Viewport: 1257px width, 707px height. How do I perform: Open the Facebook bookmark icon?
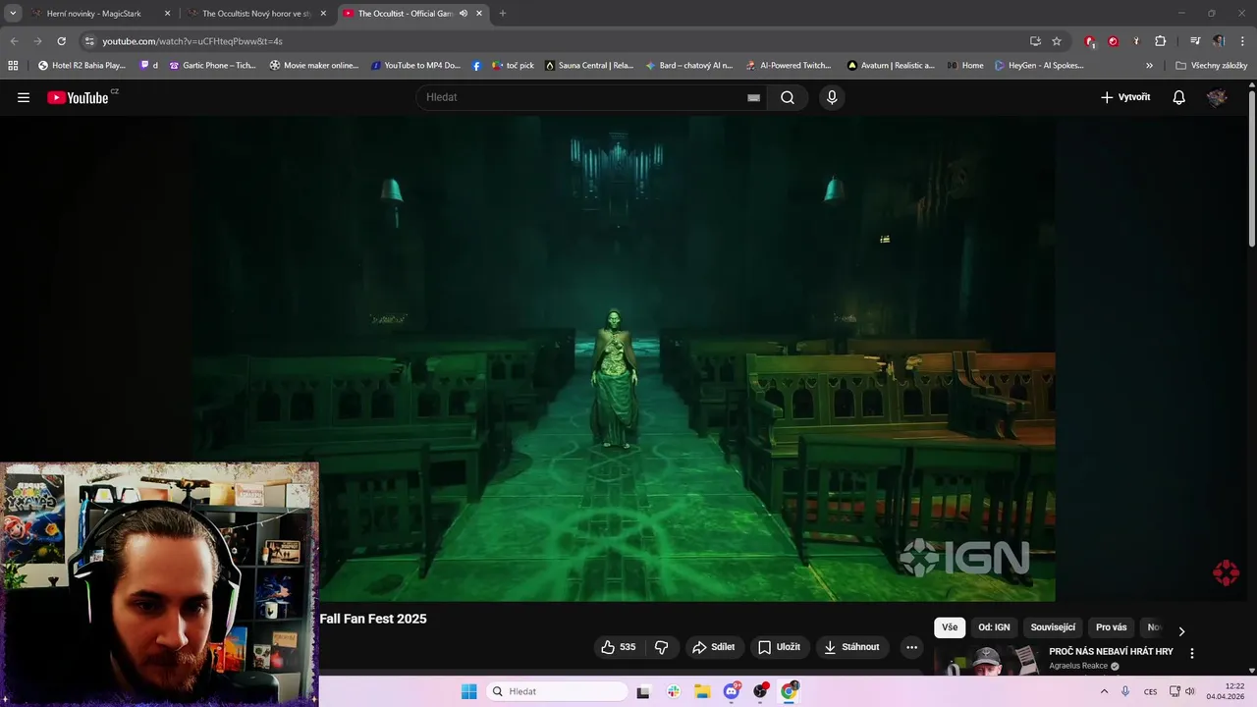[476, 66]
